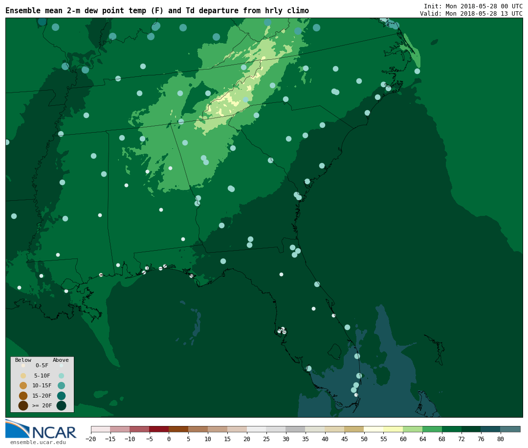
Task: Click the '76' colorbar tick label
Action: pyautogui.click(x=481, y=439)
